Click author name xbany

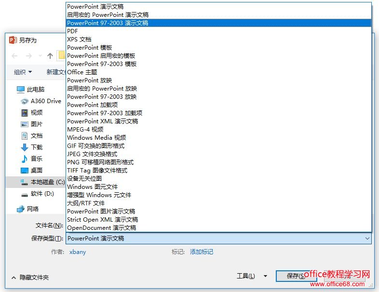coord(78,252)
